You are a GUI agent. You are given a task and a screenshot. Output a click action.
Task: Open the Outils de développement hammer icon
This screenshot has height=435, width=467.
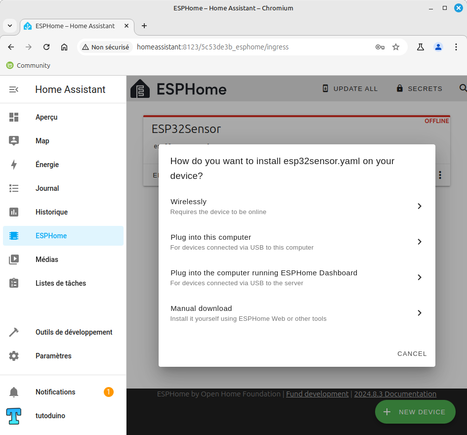point(14,332)
